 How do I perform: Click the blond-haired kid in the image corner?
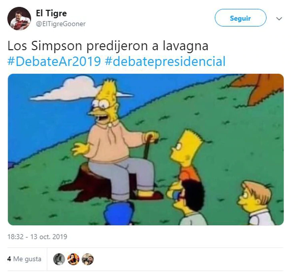coord(258,203)
